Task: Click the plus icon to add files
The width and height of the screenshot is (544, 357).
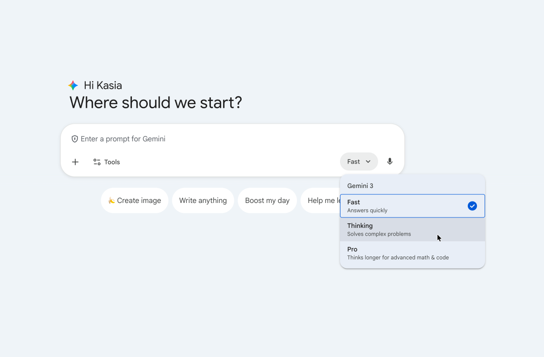Action: [75, 162]
